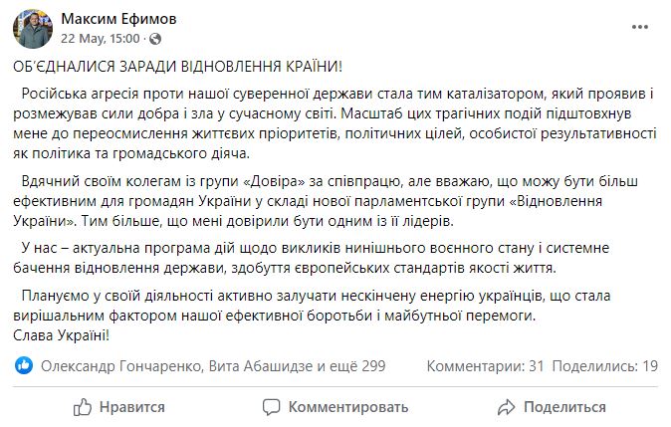View the Поделились: 19 shares list

[604, 366]
